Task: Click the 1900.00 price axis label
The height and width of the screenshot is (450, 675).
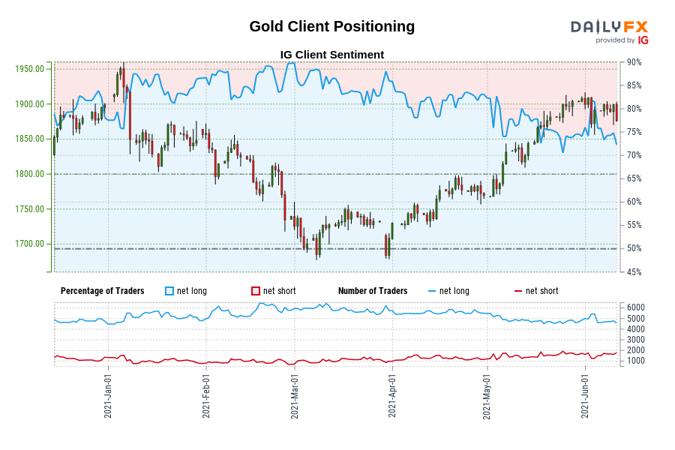Action: click(30, 104)
